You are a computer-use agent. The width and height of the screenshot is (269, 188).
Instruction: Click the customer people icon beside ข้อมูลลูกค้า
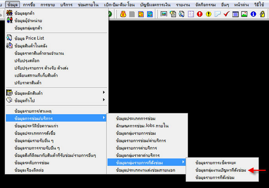coord(9,13)
